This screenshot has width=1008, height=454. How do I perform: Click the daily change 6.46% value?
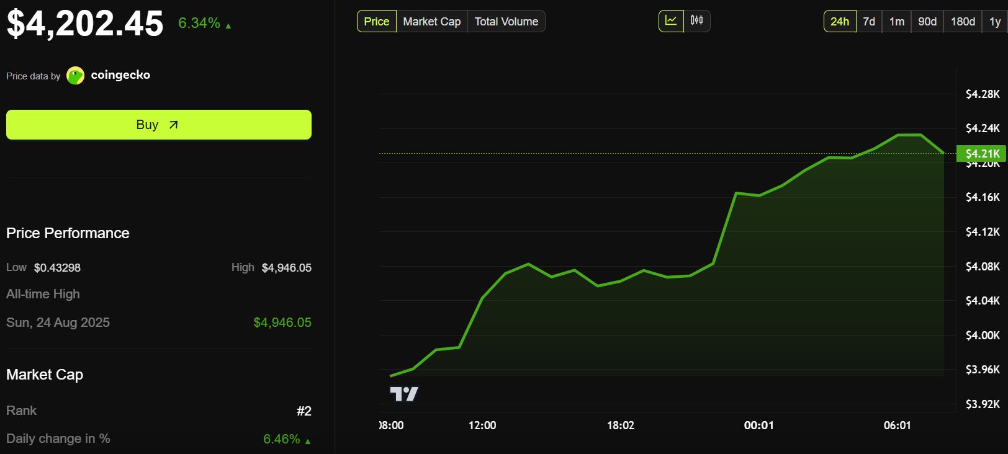tap(282, 439)
